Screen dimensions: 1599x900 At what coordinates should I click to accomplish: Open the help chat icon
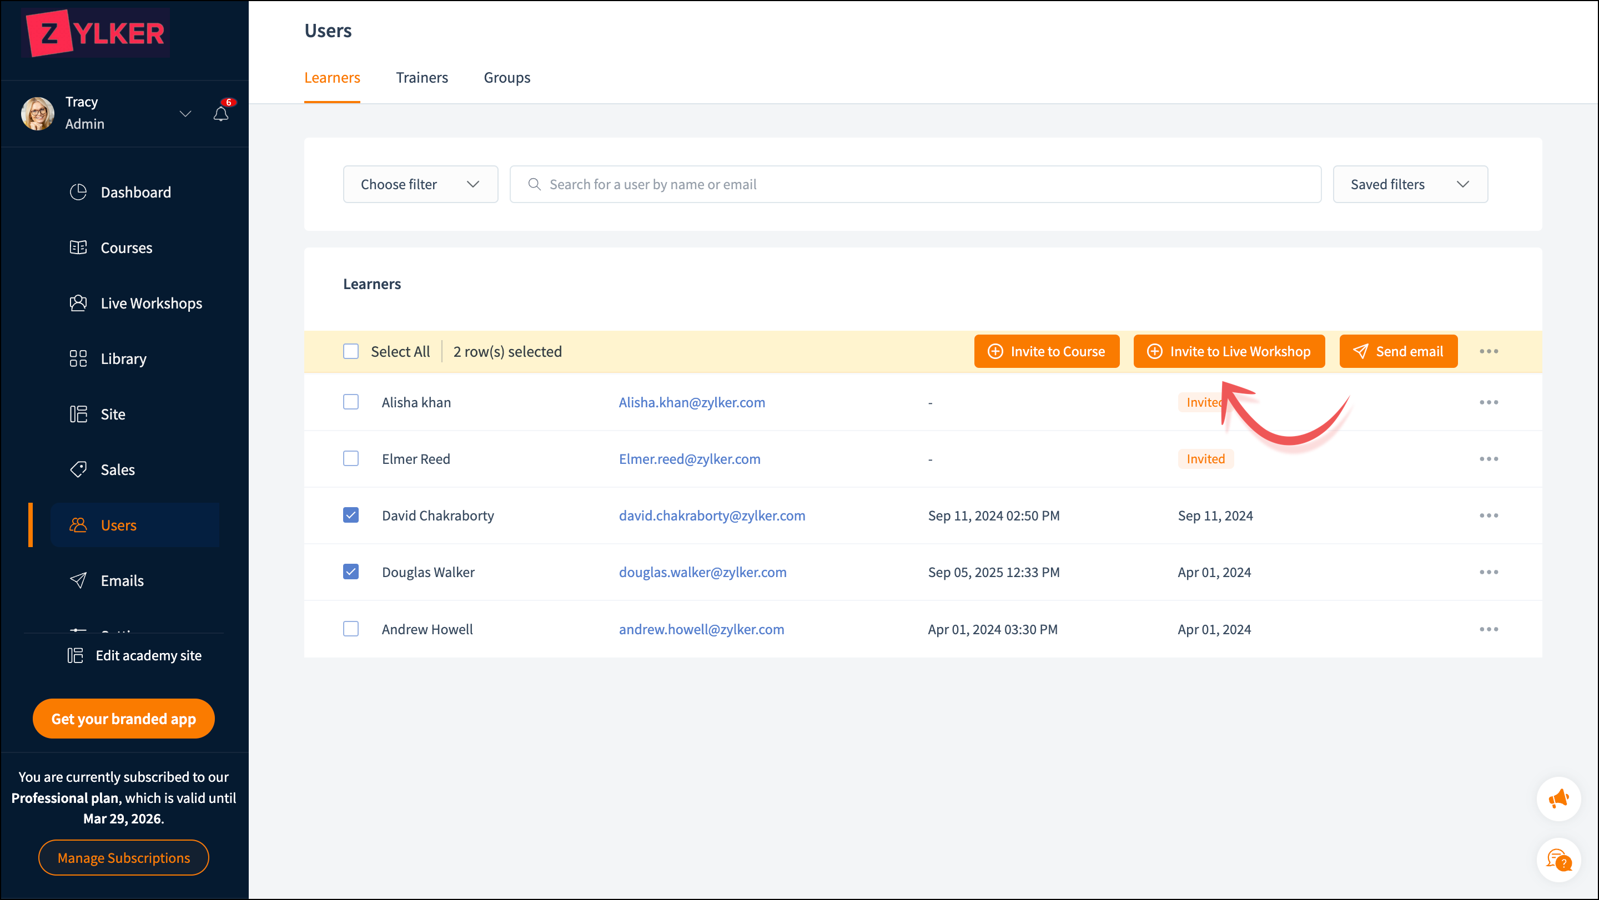pos(1558,859)
